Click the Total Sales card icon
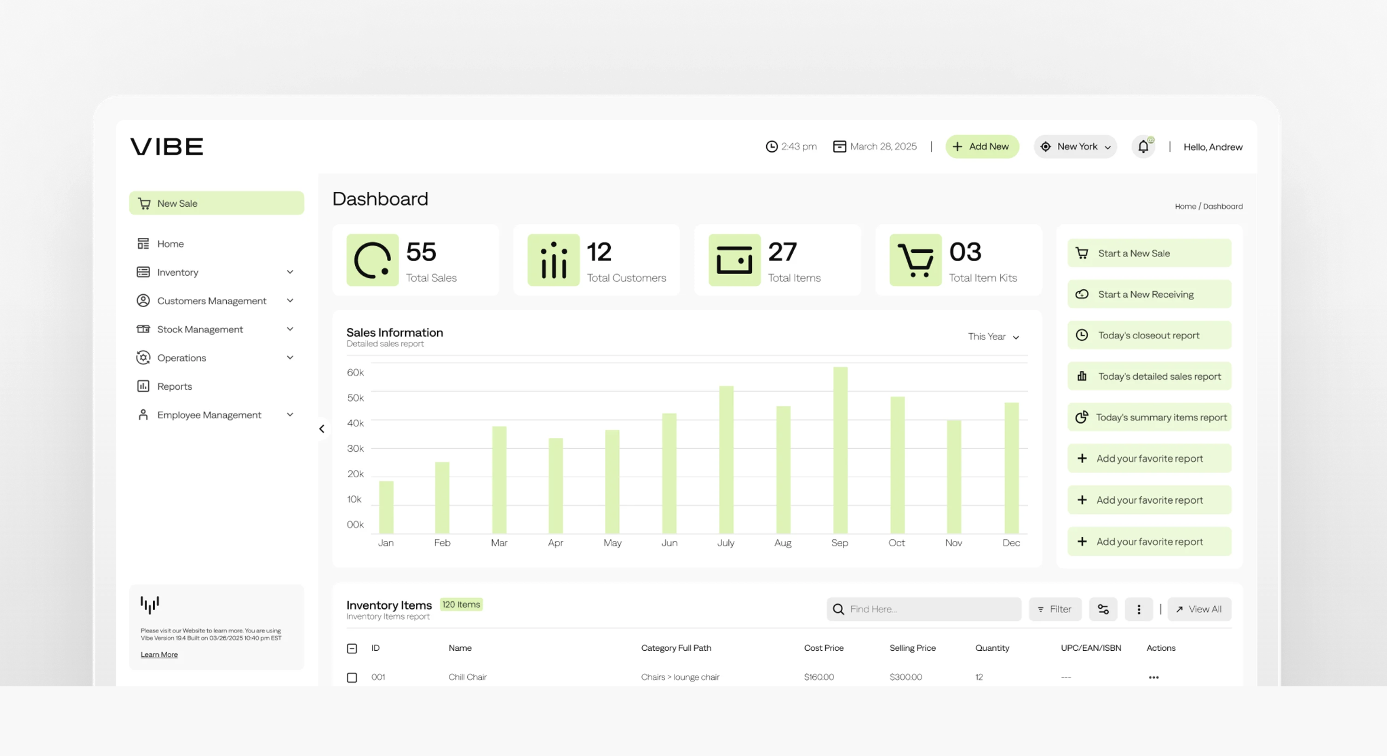Viewport: 1387px width, 756px height. click(372, 260)
